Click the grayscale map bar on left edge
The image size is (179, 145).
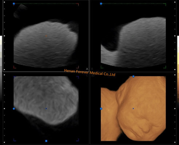point(1,67)
